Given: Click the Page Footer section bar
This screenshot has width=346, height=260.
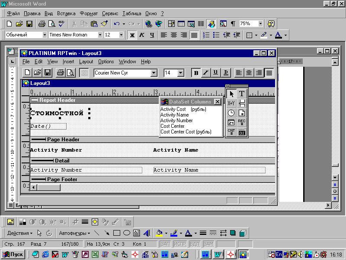Looking at the screenshot, I should (x=153, y=179).
